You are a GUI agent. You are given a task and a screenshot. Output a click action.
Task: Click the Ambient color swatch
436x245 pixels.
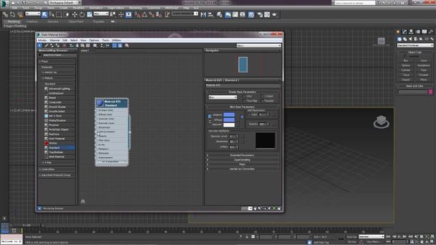229,115
